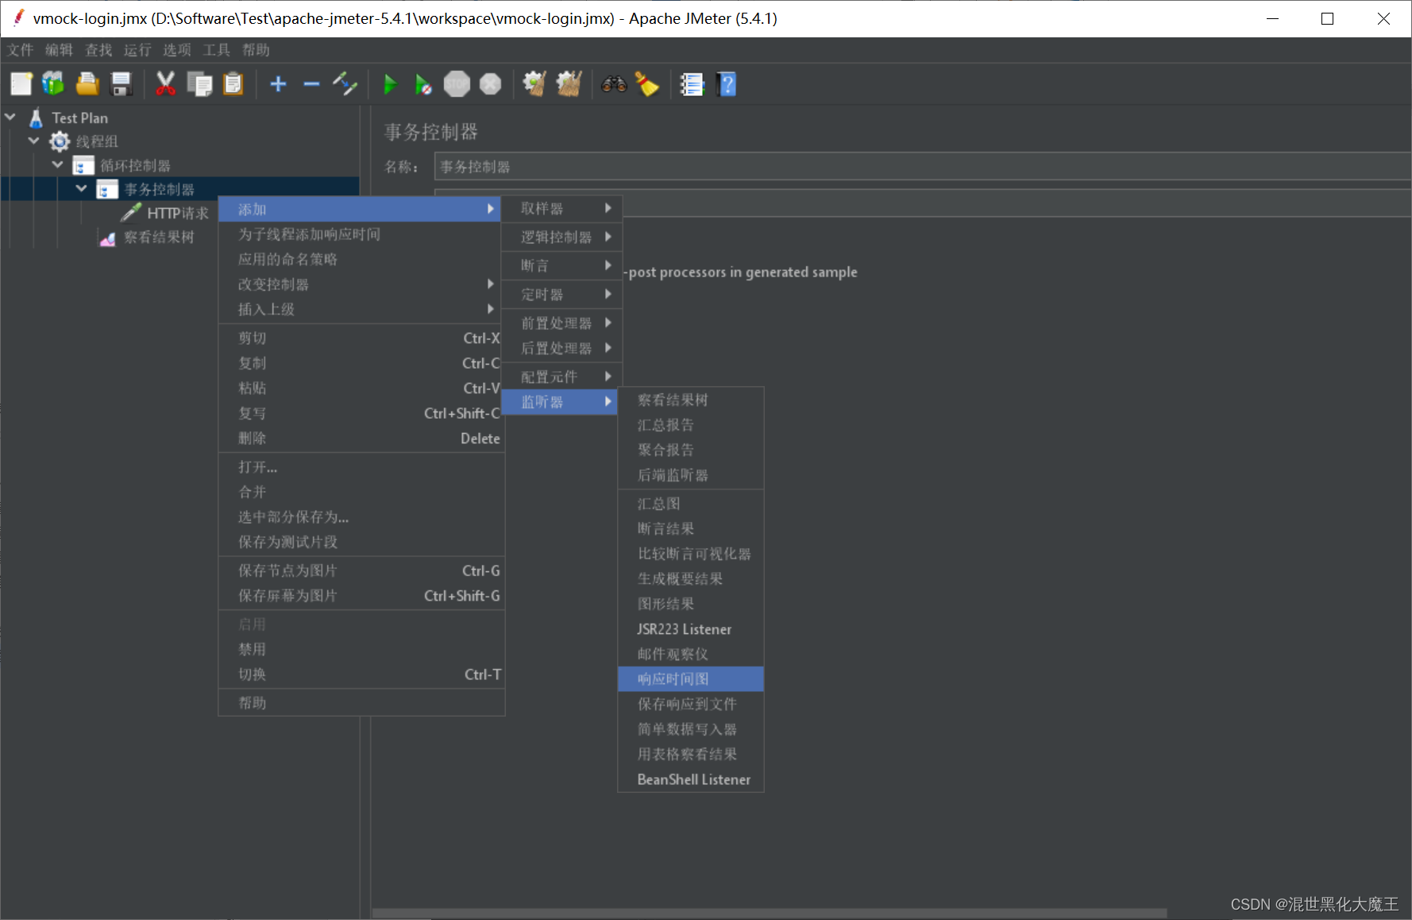
Task: Expand the 取样器 submenu
Action: pyautogui.click(x=561, y=208)
